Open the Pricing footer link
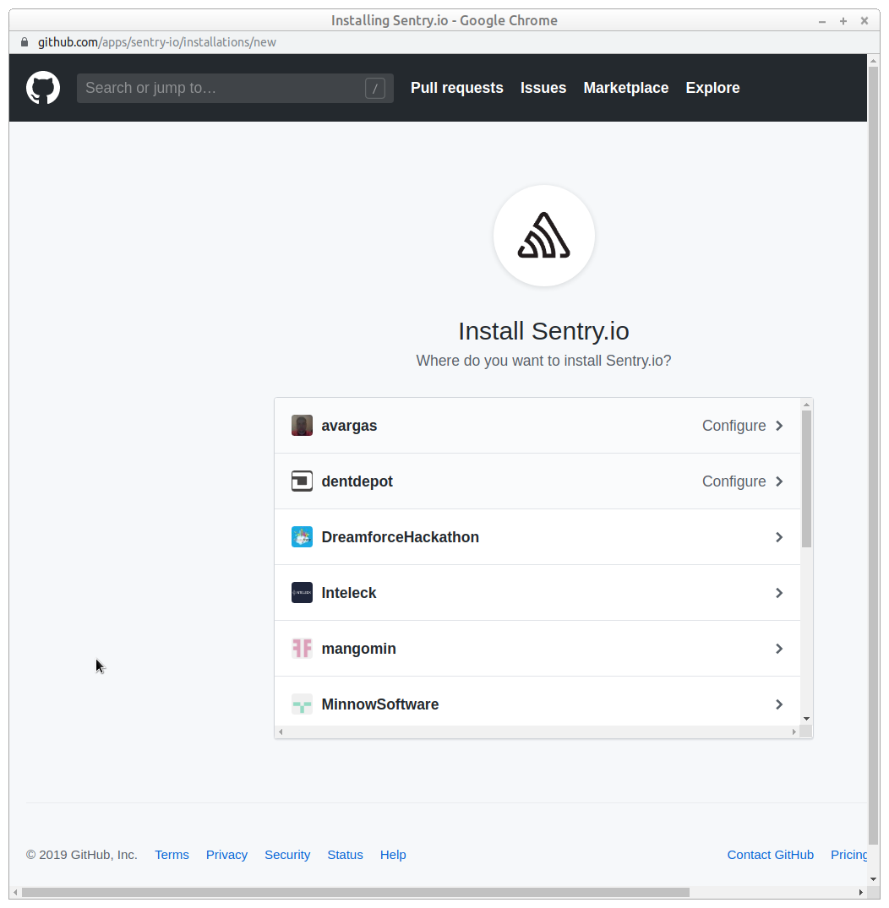Screen dimensions: 889x908 (849, 855)
